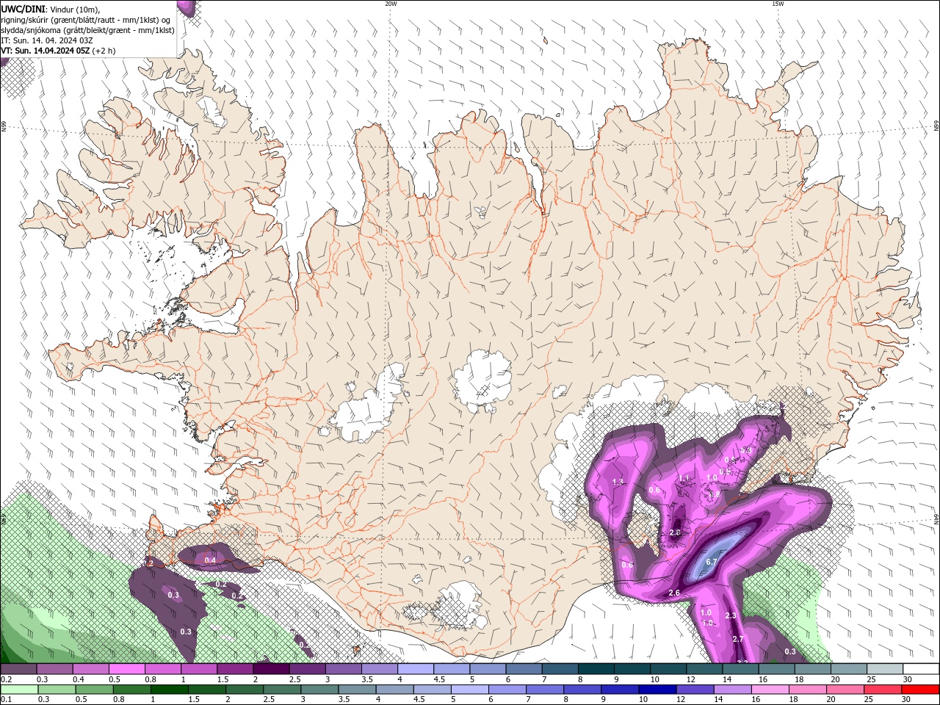Click the 'VT: Sun. 14.04.2024 05Z' valid time line
This screenshot has width=940, height=705.
point(46,51)
